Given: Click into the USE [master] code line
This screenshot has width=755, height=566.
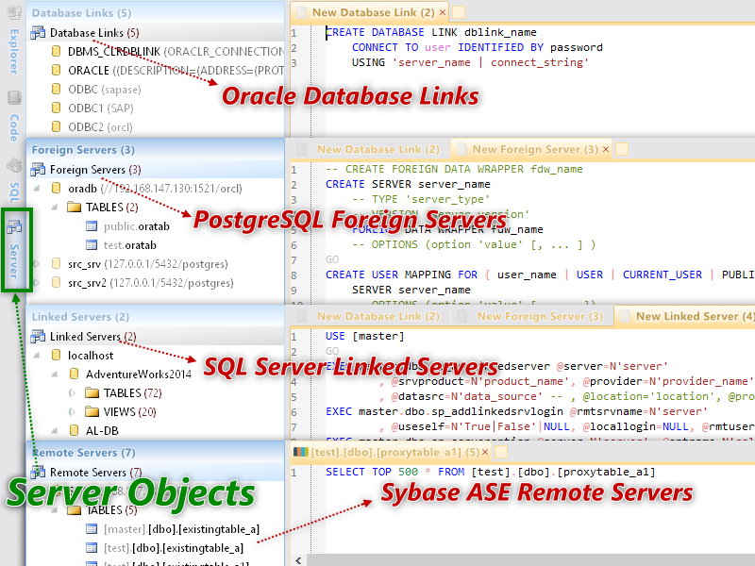Looking at the screenshot, I should pos(364,336).
